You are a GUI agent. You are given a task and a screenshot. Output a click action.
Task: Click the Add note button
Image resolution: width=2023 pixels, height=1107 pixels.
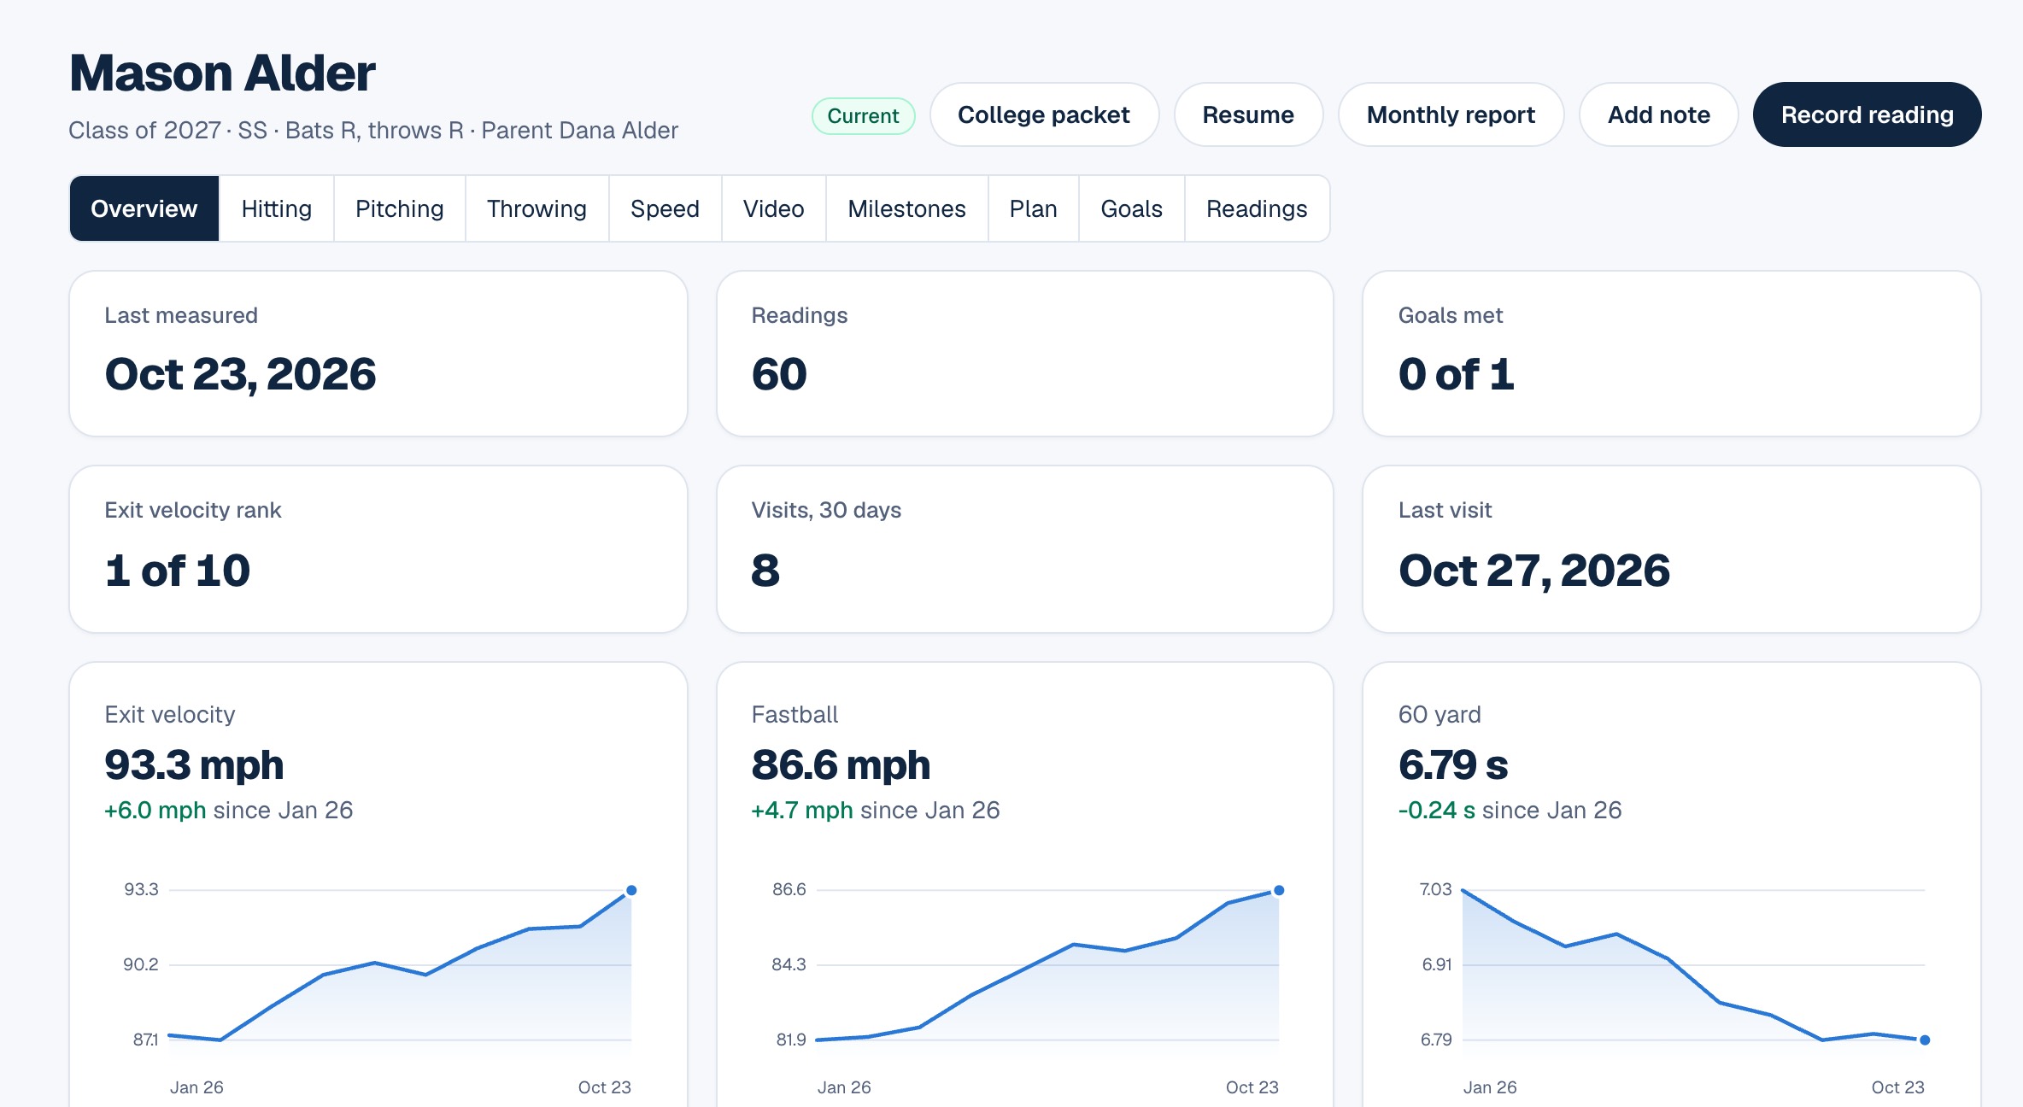point(1658,114)
